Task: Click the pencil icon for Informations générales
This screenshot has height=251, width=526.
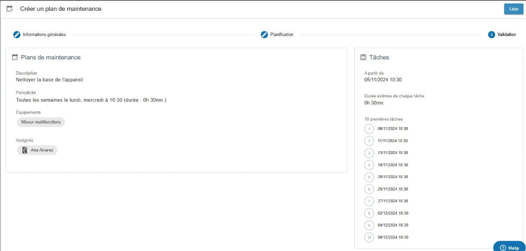Action: (x=17, y=35)
